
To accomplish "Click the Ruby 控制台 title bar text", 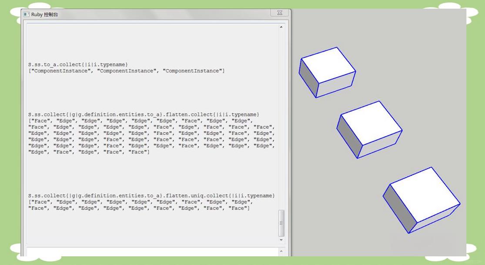I will click(44, 14).
